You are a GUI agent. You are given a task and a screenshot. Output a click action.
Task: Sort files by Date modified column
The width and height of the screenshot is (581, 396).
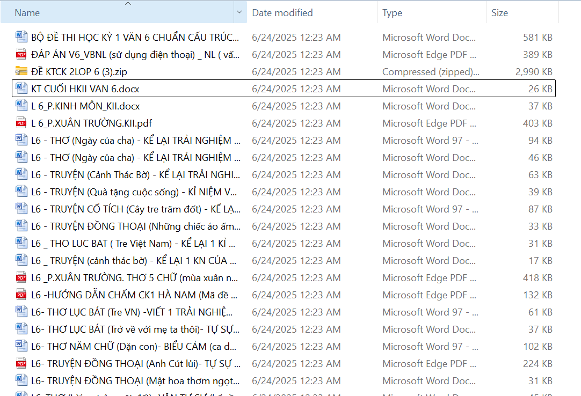[282, 12]
